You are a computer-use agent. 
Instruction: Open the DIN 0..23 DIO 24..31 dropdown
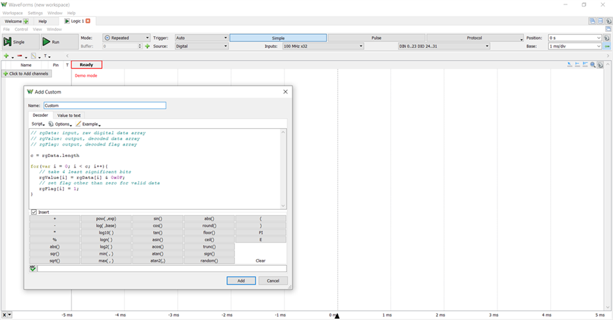(x=443, y=46)
